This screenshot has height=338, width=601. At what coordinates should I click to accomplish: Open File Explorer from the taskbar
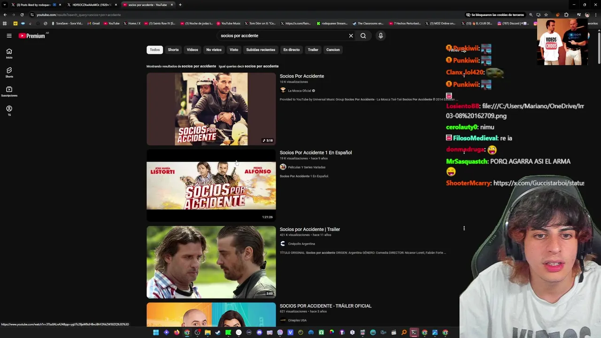(208, 332)
